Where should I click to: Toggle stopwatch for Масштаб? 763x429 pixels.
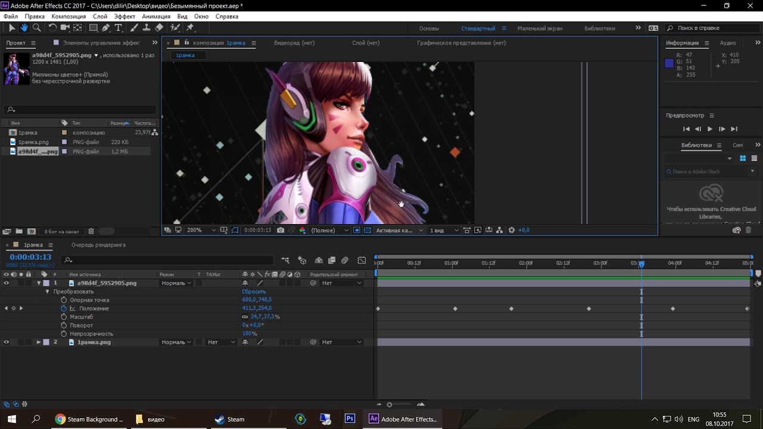click(64, 317)
